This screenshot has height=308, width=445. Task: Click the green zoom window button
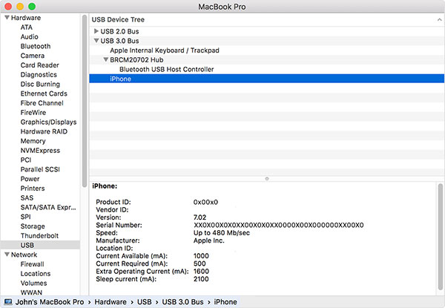[32, 6]
